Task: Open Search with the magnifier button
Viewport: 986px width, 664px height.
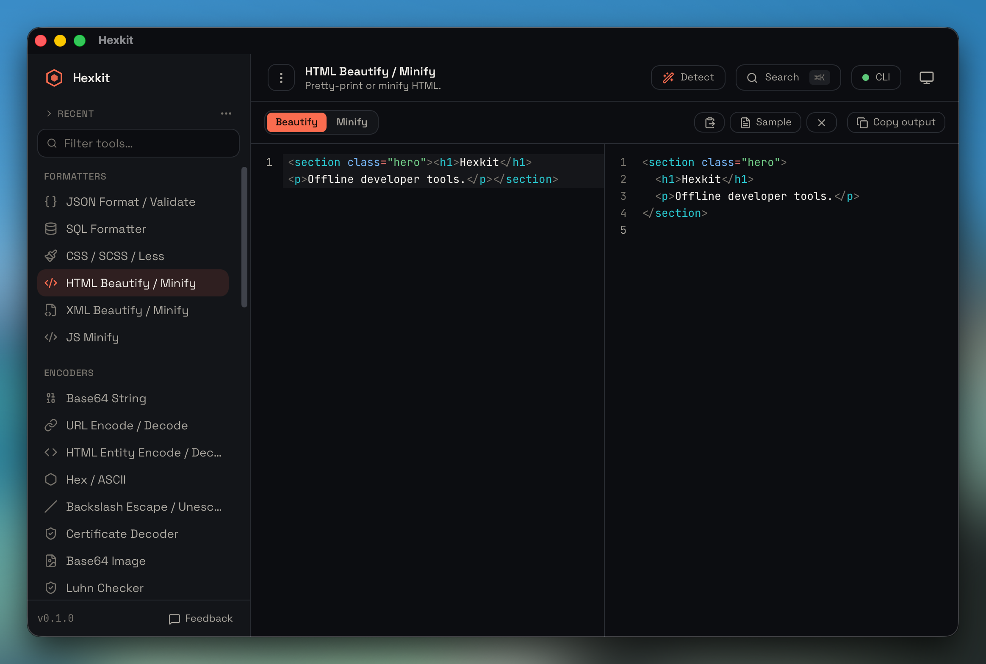Action: pos(788,77)
